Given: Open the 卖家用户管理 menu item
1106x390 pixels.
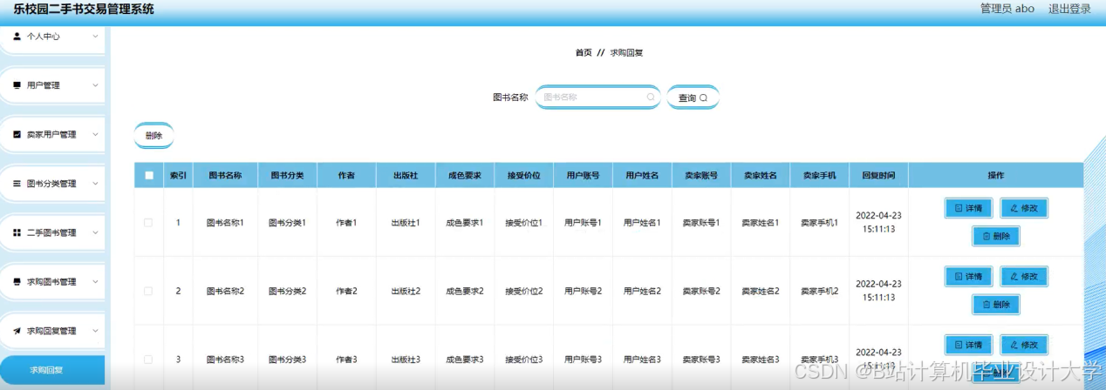Looking at the screenshot, I should pyautogui.click(x=52, y=135).
